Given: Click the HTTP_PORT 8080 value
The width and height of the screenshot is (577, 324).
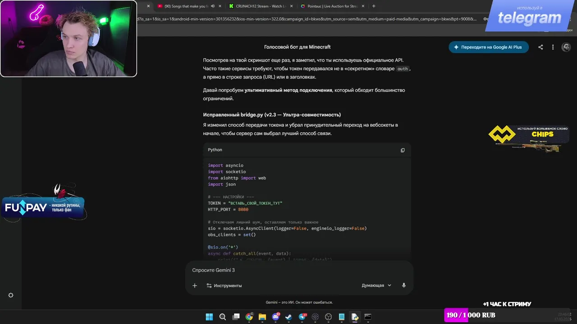Looking at the screenshot, I should coord(243,210).
